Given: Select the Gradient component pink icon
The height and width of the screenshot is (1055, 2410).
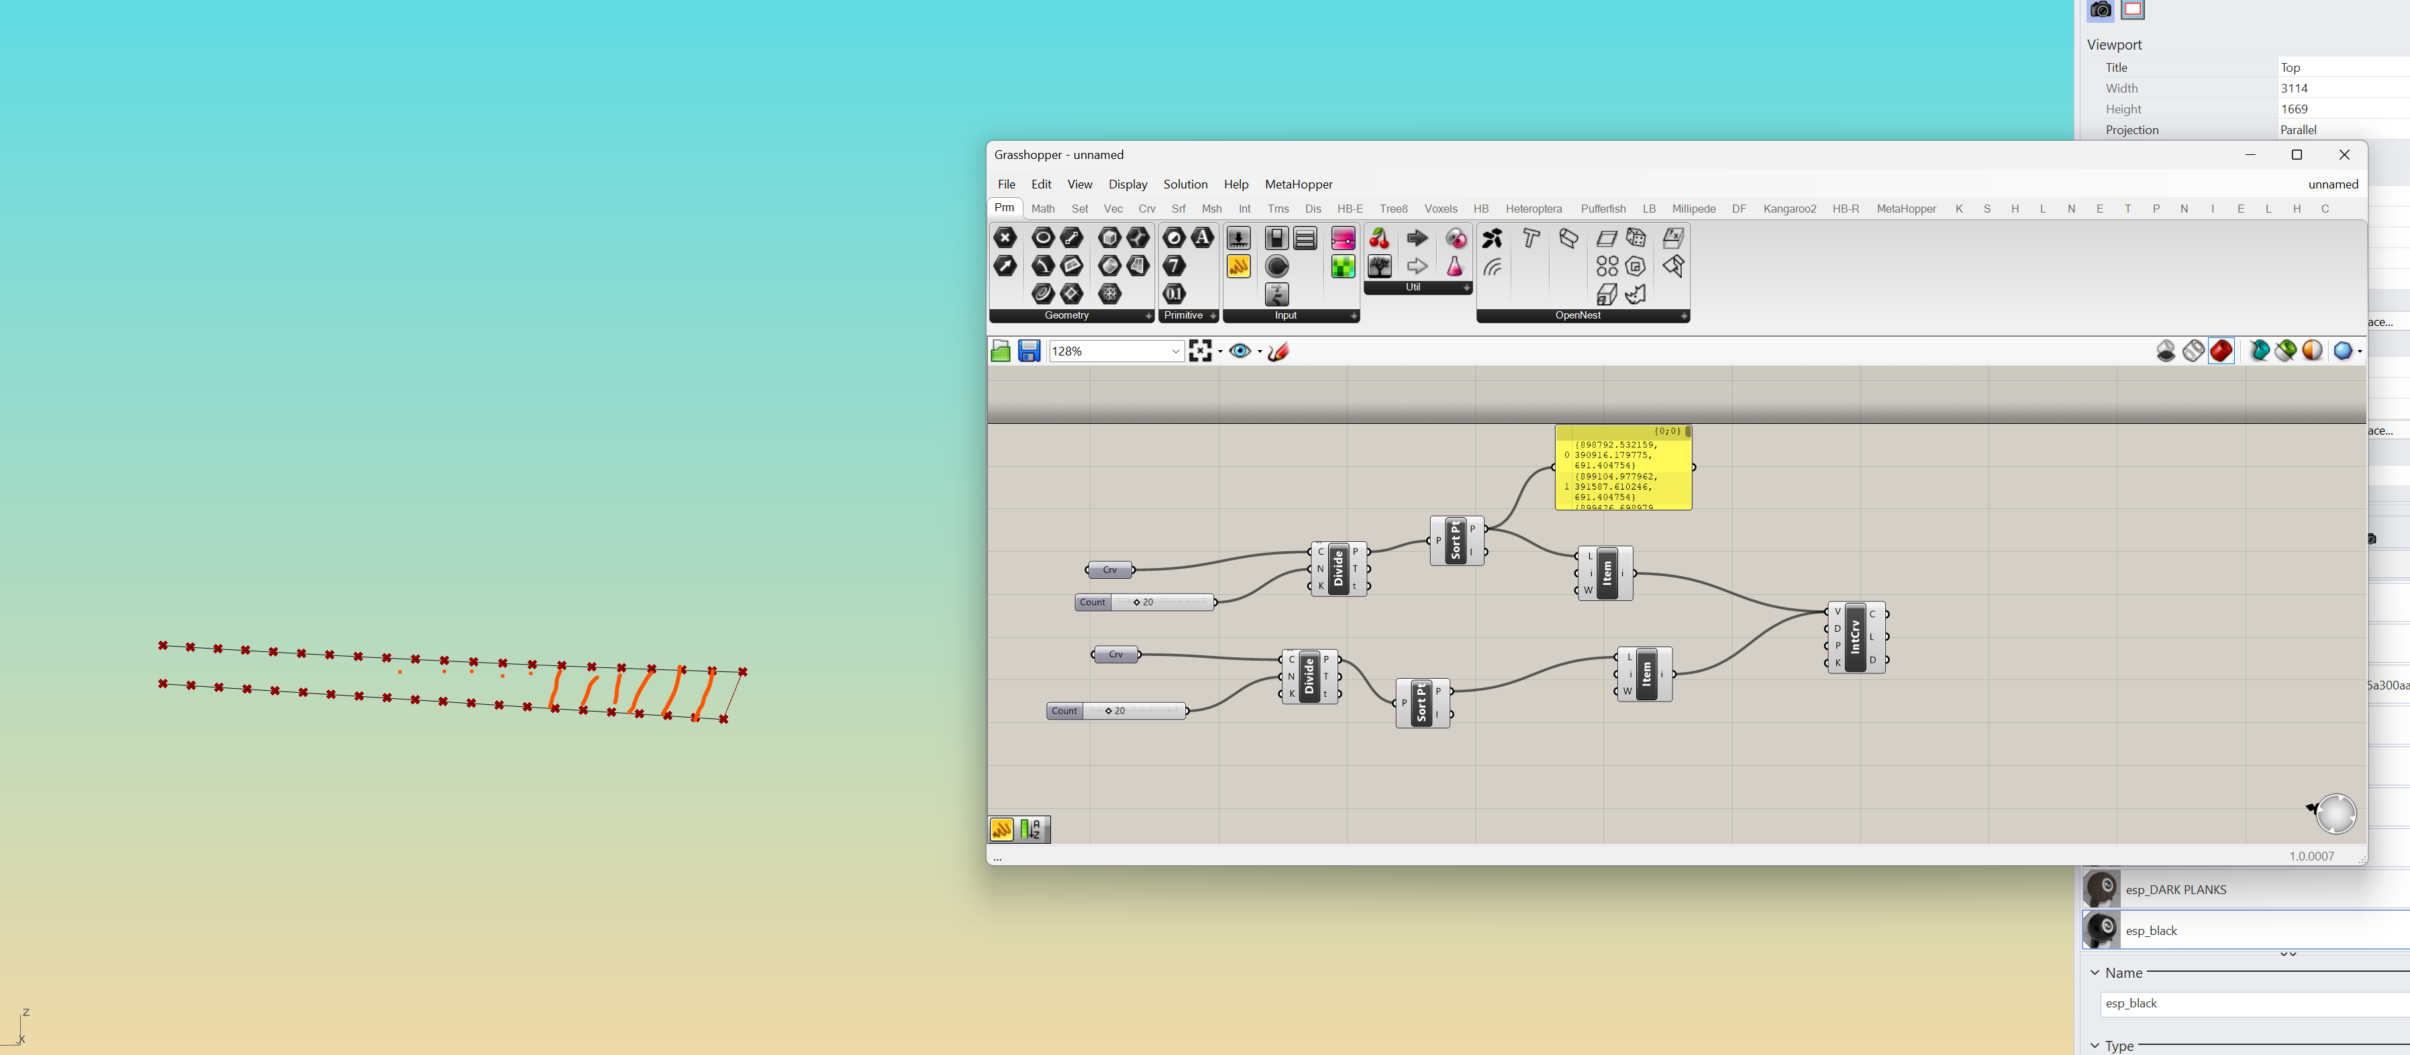Looking at the screenshot, I should (x=1342, y=239).
